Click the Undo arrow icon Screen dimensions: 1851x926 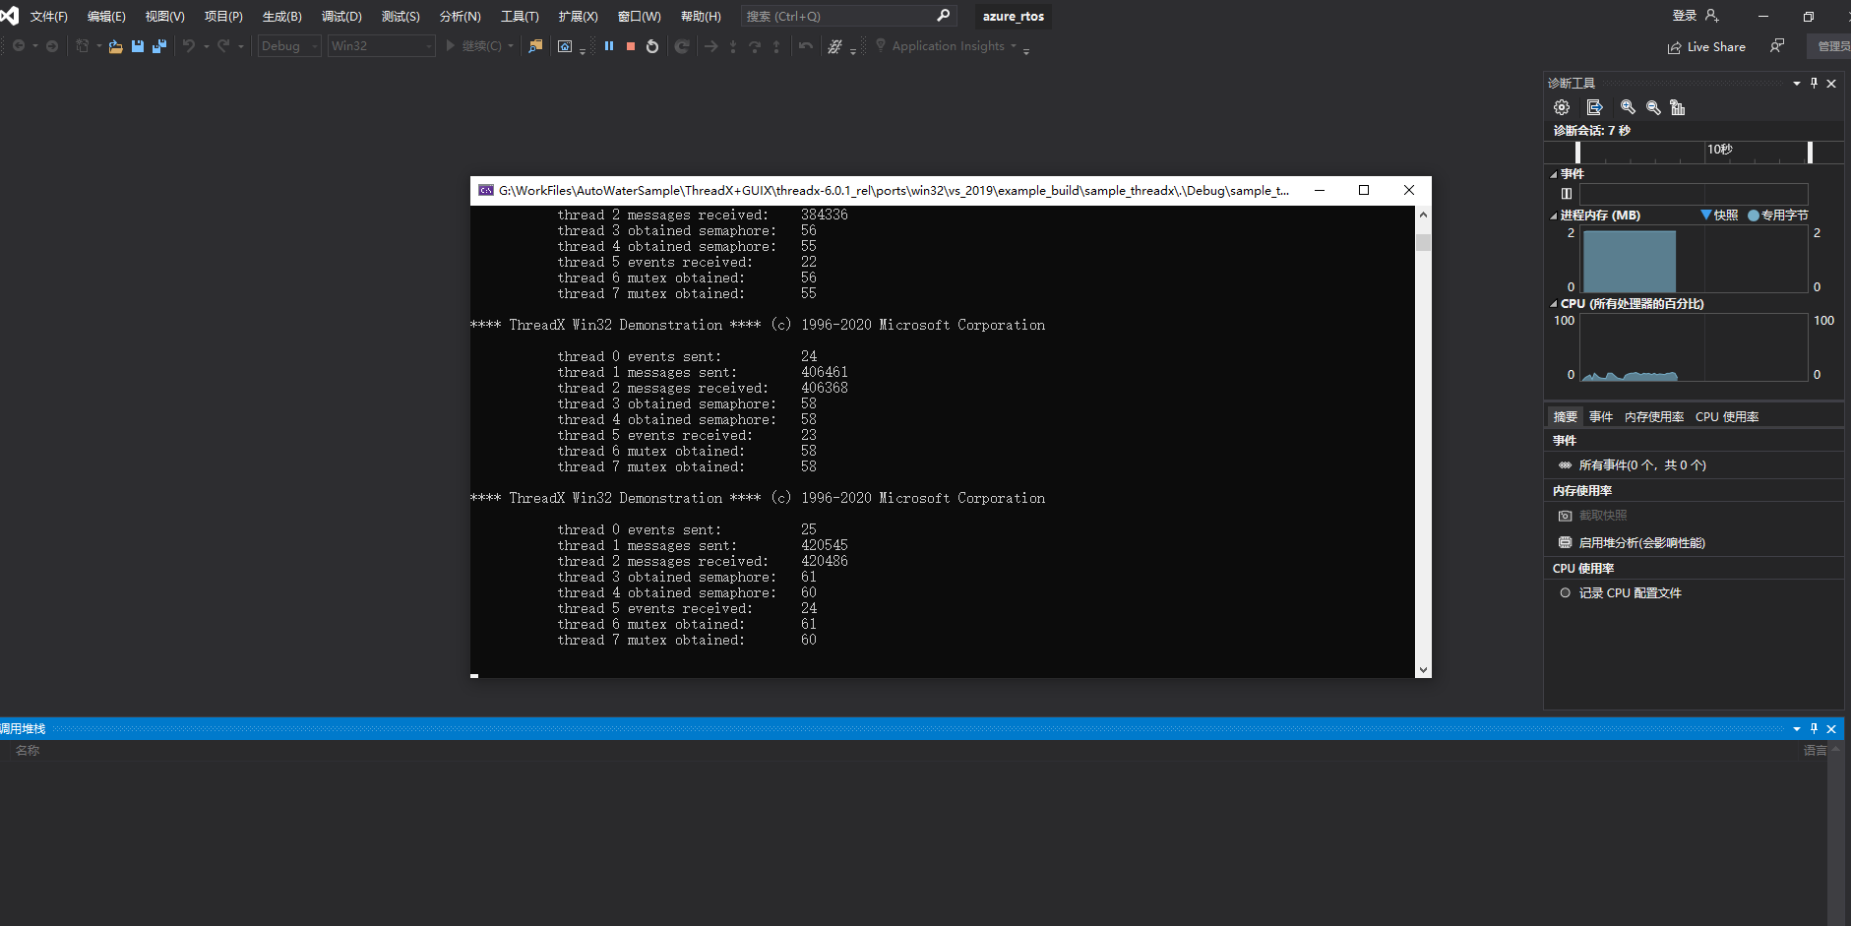click(x=188, y=46)
